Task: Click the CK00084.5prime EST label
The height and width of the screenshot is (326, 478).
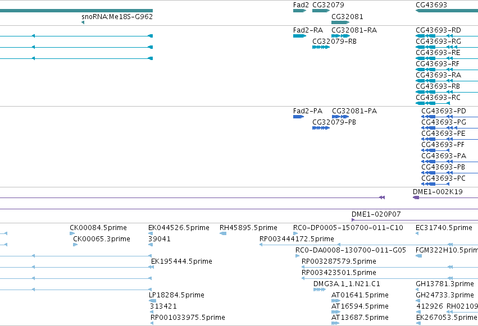Action: pos(98,228)
